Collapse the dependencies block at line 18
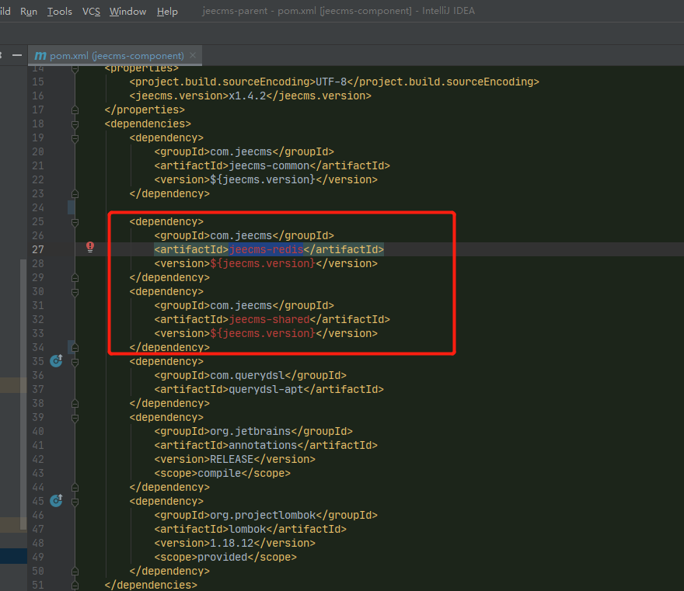 tap(75, 123)
